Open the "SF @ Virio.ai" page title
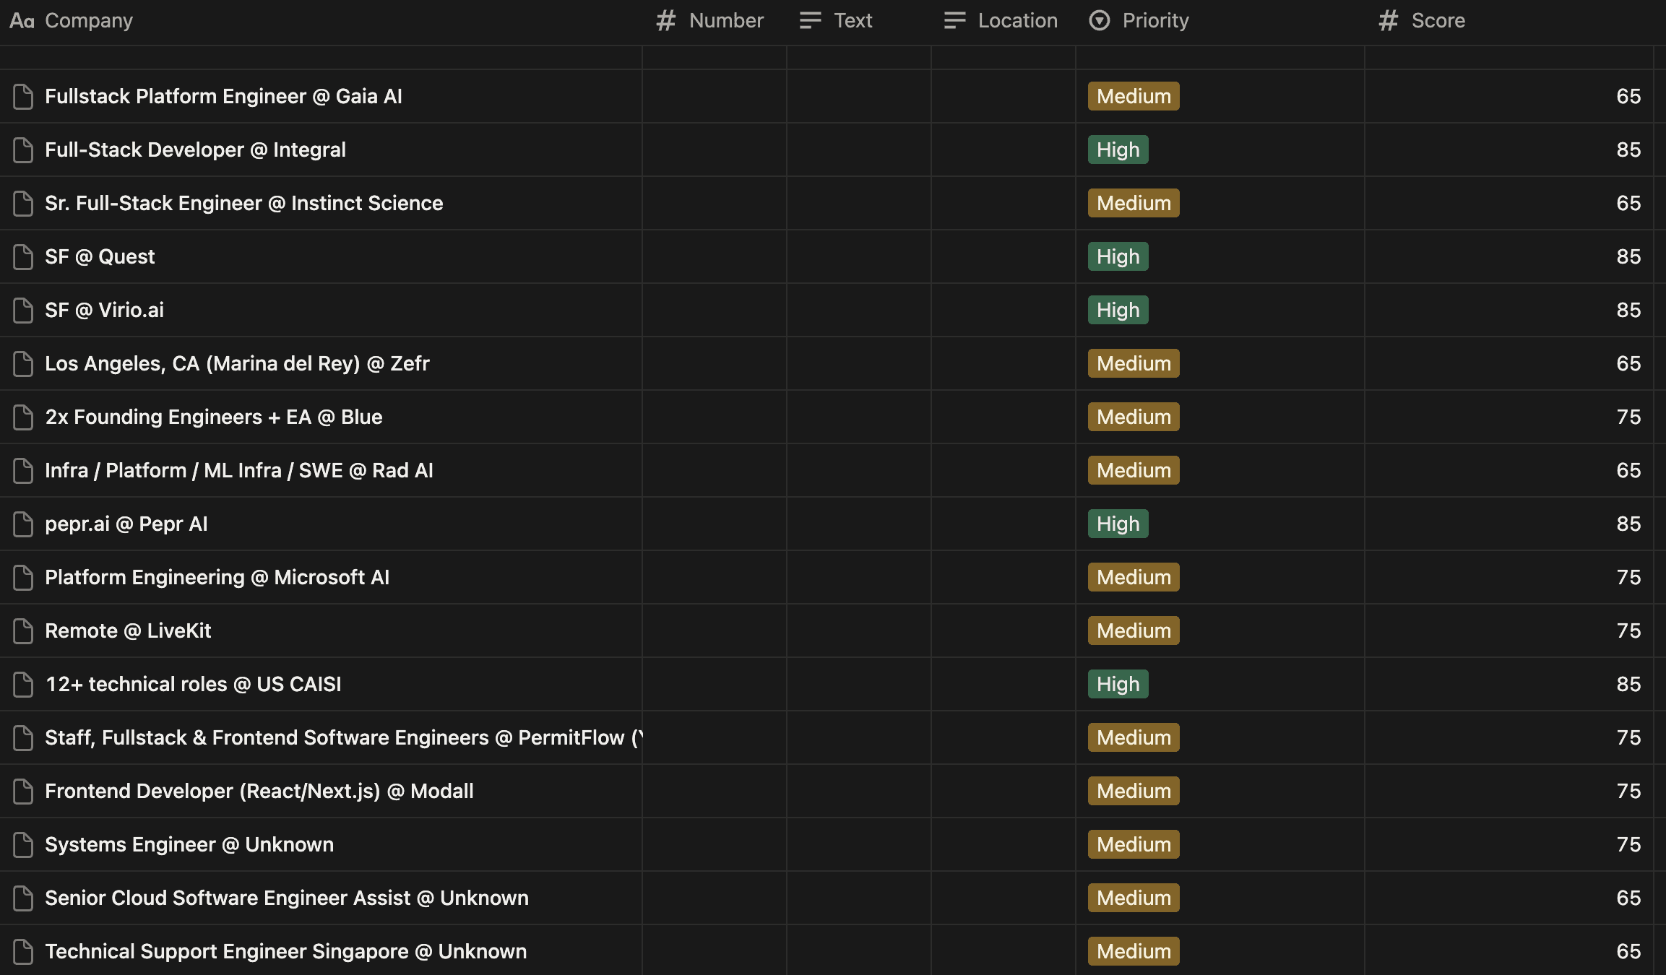 [x=103, y=310]
